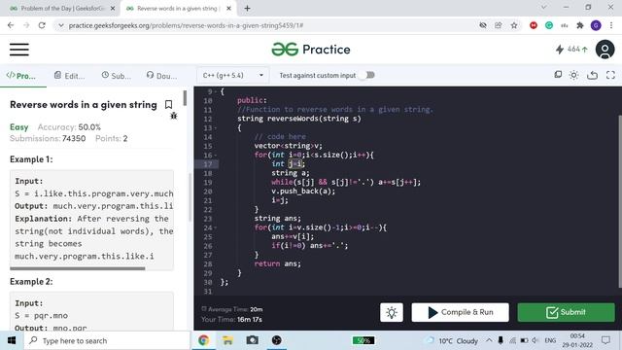Image resolution: width=622 pixels, height=350 pixels.
Task: Click the share page icon
Action: (499, 25)
